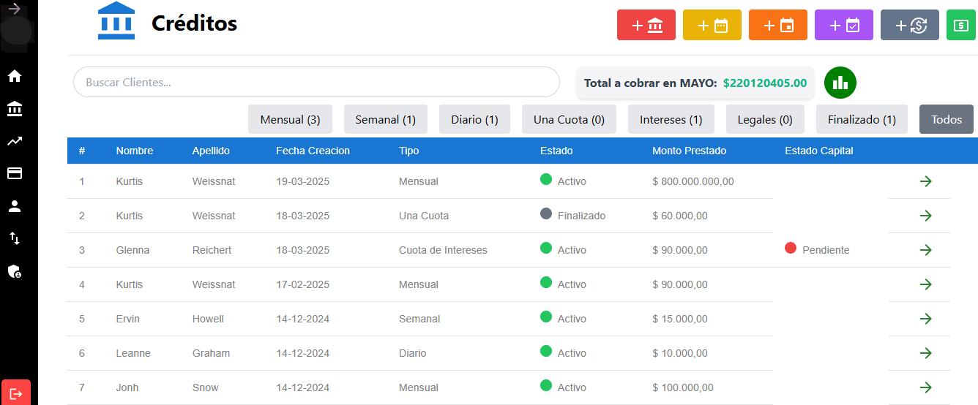Open the green bar chart statistics button
The height and width of the screenshot is (405, 978).
coord(840,83)
